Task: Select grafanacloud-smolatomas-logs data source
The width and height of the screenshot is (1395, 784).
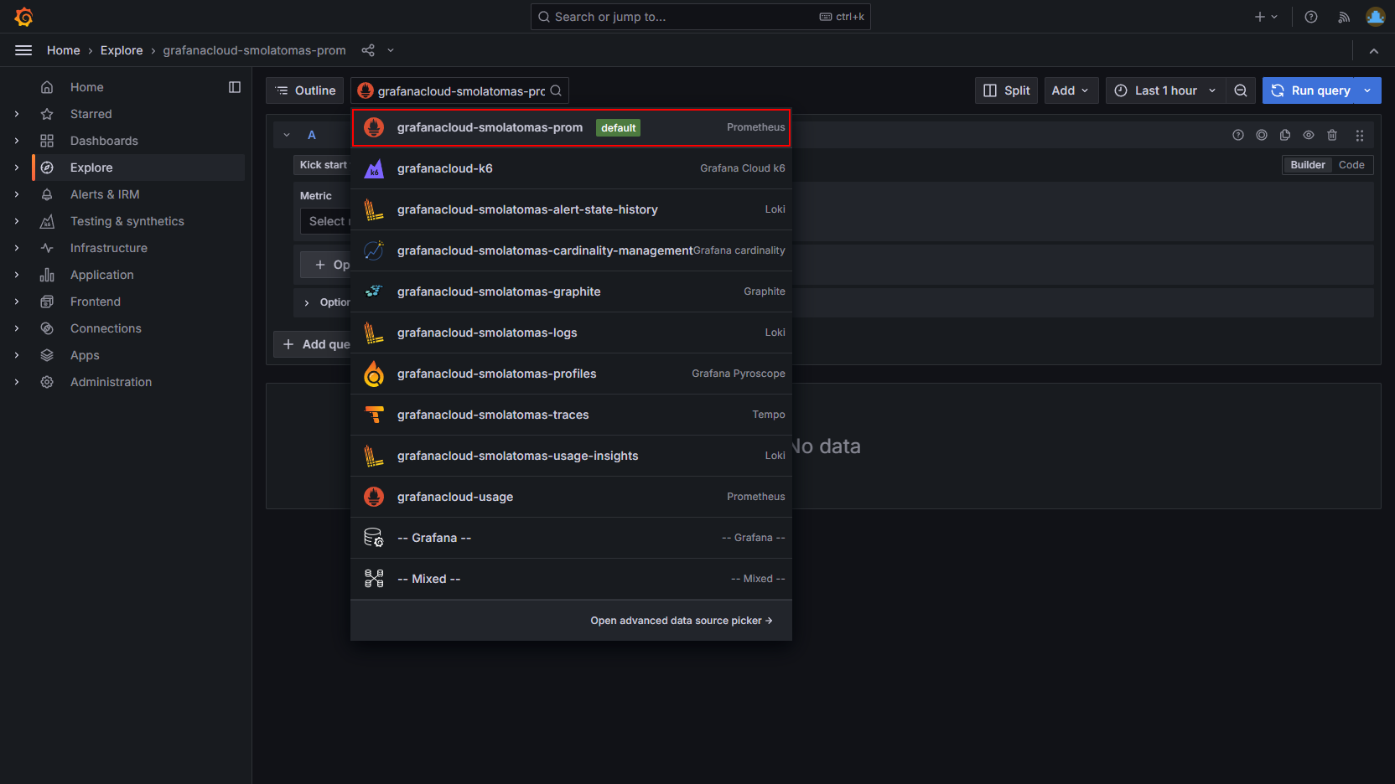Action: coord(571,333)
